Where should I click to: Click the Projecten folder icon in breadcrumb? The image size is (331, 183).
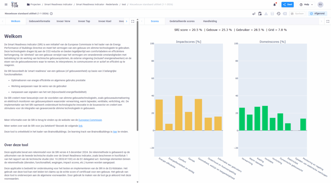(28, 5)
